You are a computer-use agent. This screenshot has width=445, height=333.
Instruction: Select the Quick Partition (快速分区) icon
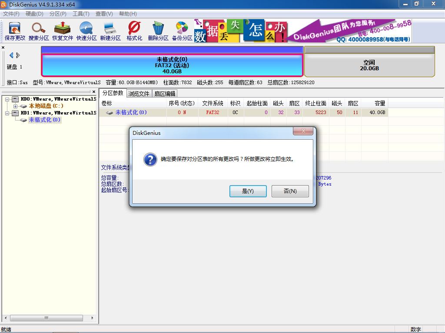(x=86, y=31)
